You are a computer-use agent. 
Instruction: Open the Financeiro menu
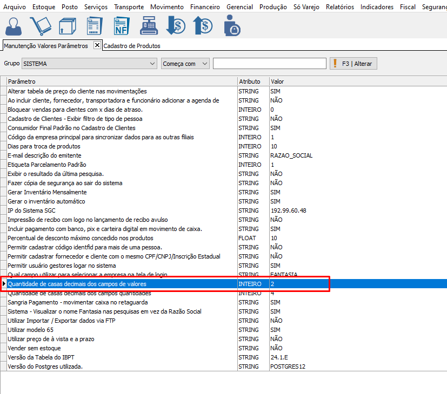(205, 7)
